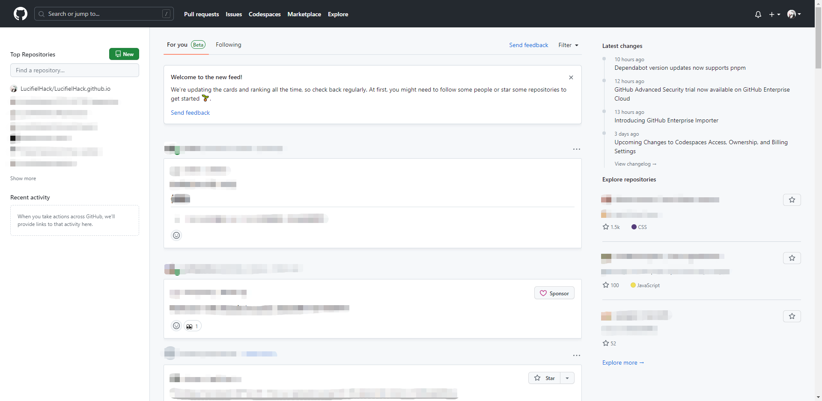822x401 pixels.
Task: Sponsor the user in second feed card
Action: 554,293
